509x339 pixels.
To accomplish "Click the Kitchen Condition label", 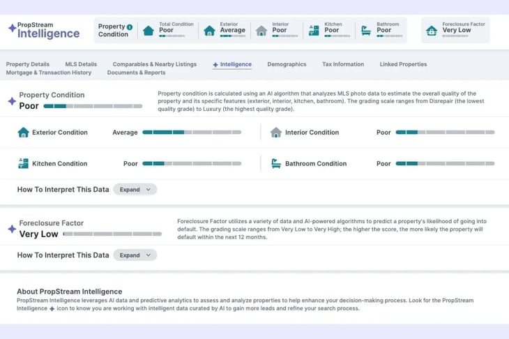I will pos(60,164).
